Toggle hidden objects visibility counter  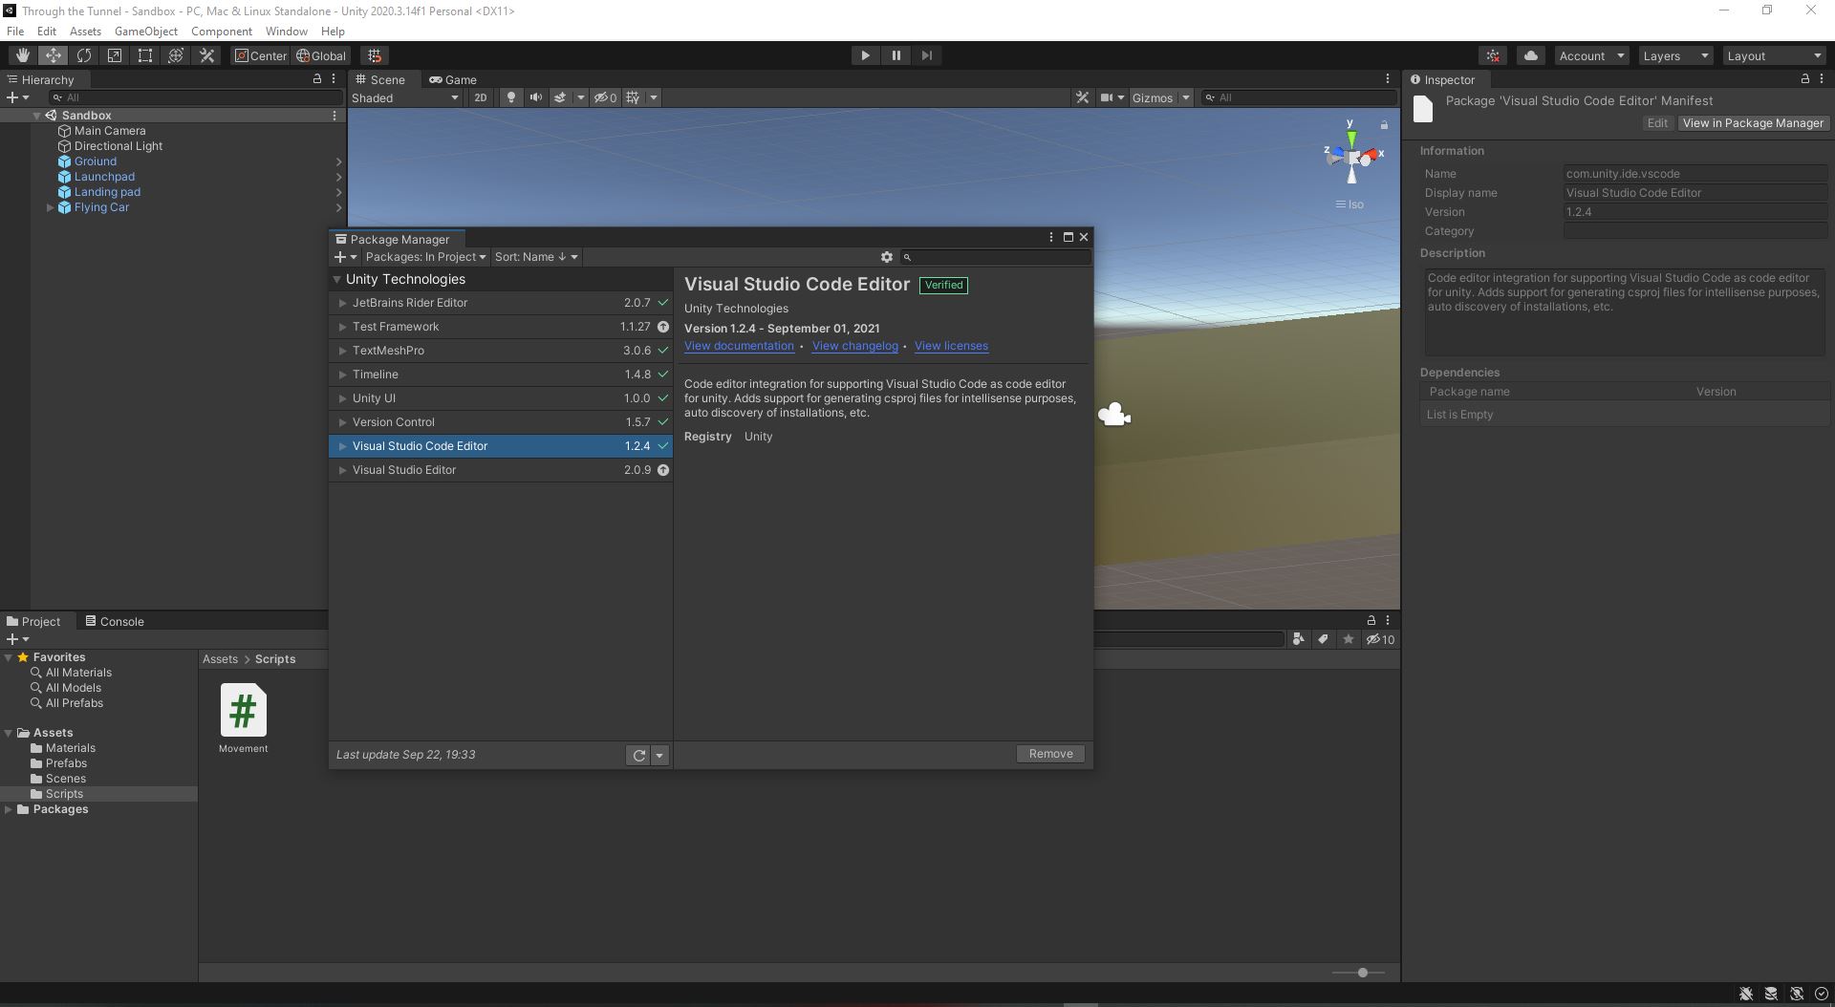605,97
